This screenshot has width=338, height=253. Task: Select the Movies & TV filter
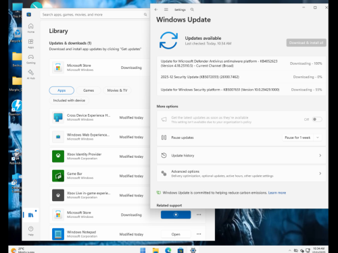[117, 90]
